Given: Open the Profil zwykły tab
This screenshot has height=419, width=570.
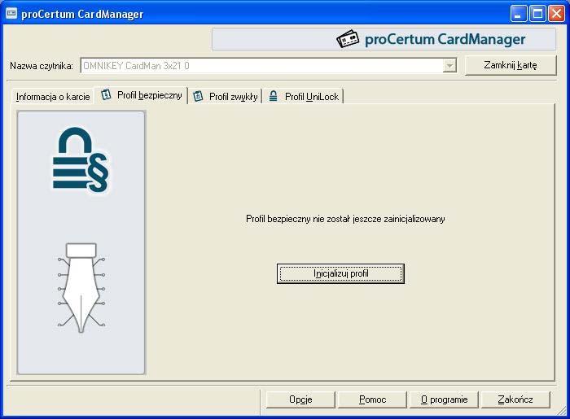Looking at the screenshot, I should click(226, 97).
